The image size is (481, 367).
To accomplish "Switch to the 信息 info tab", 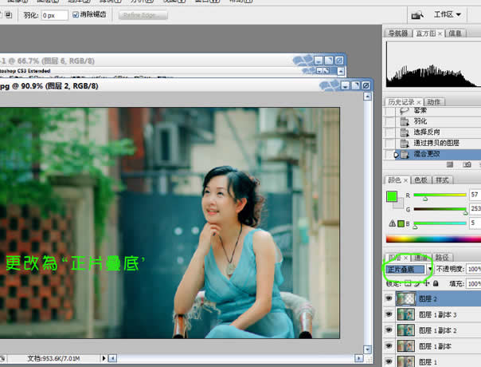I will click(456, 34).
